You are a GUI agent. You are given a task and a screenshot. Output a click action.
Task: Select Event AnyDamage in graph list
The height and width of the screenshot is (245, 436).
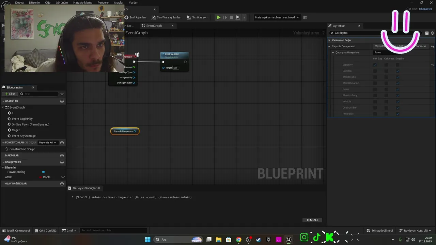tap(24, 136)
